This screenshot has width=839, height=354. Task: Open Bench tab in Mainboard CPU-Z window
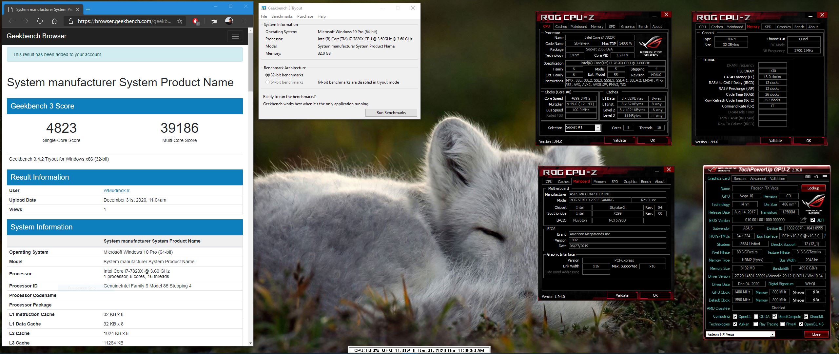coord(646,182)
